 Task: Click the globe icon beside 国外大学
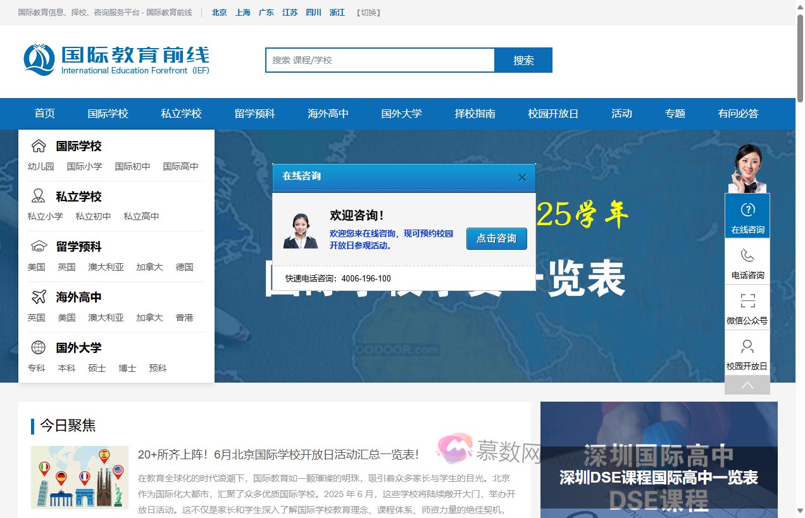[37, 347]
